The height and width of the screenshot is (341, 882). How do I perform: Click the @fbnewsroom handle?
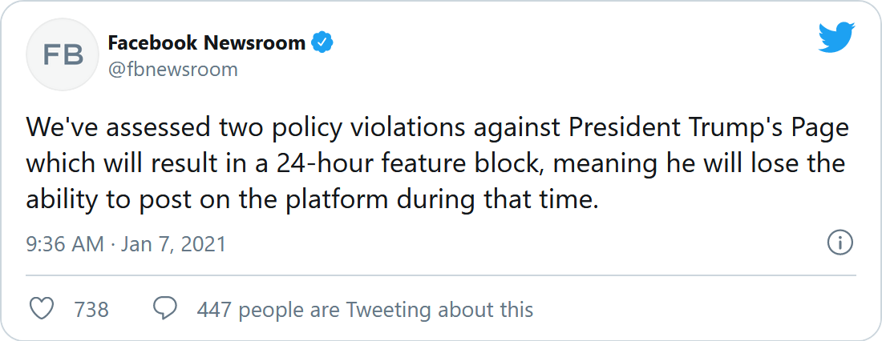(172, 70)
